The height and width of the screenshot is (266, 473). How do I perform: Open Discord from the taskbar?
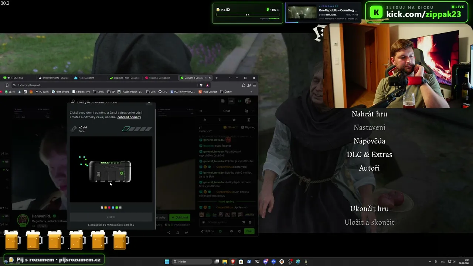tap(265, 262)
